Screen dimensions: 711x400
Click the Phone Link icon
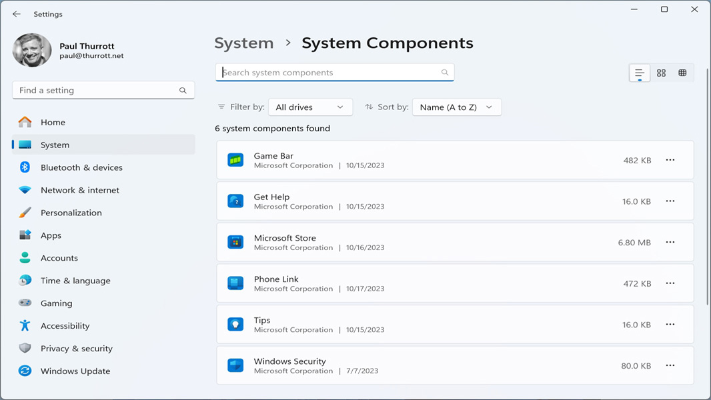pyautogui.click(x=235, y=283)
